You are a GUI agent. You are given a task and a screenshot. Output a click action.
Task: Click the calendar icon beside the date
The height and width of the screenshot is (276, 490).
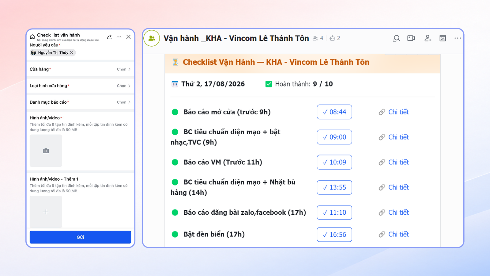pyautogui.click(x=175, y=84)
